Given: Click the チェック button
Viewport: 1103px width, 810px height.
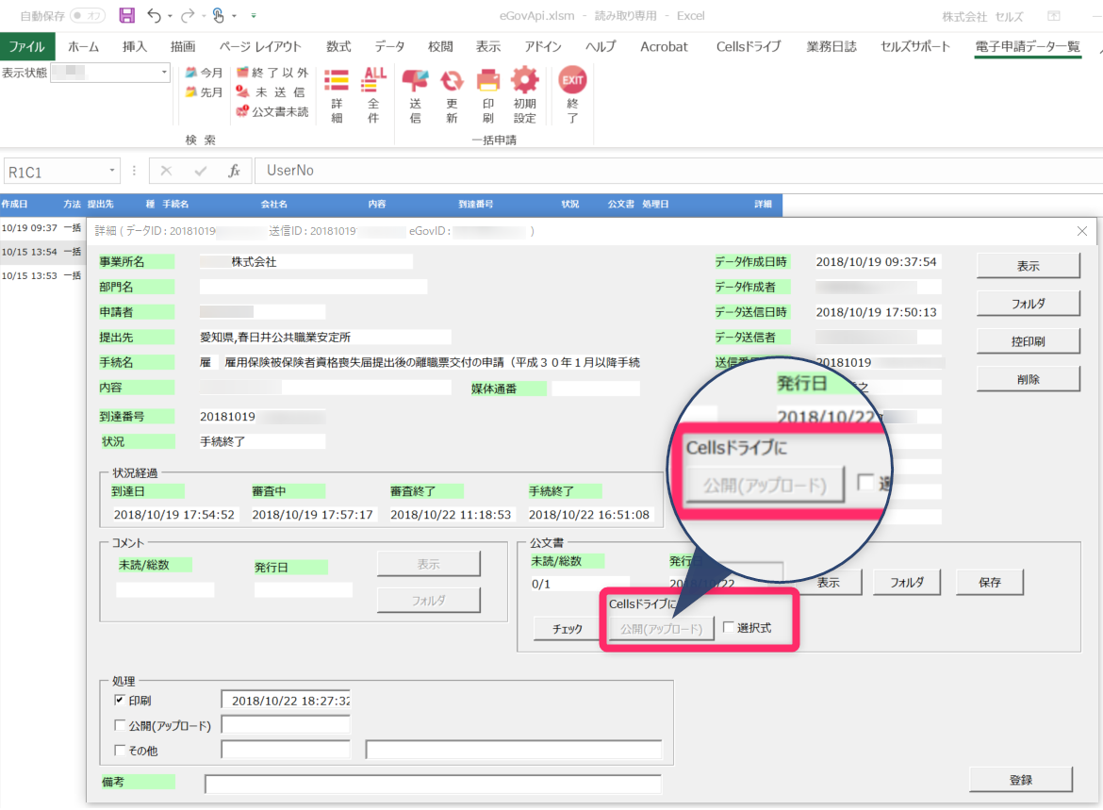Looking at the screenshot, I should pos(567,628).
